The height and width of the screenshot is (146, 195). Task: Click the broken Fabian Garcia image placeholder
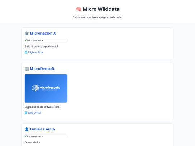46,136
